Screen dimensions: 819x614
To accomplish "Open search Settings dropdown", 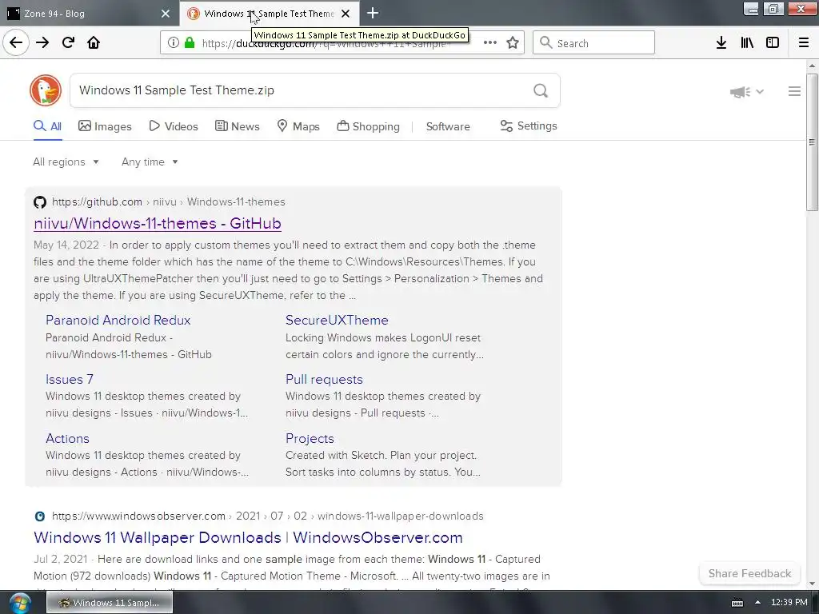I will coord(529,126).
